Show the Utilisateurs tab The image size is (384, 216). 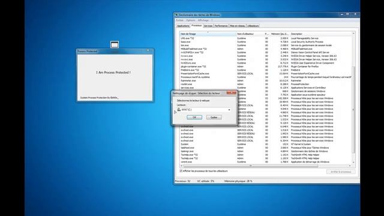point(253,26)
